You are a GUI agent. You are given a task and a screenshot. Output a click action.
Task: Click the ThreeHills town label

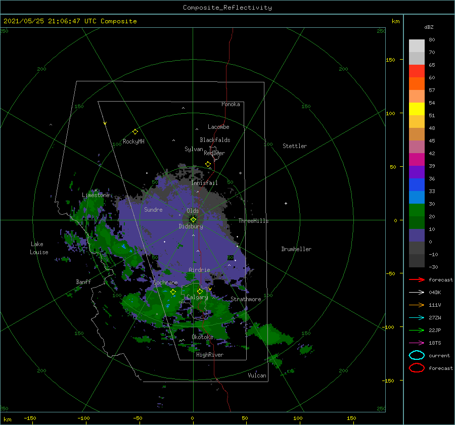[254, 221]
